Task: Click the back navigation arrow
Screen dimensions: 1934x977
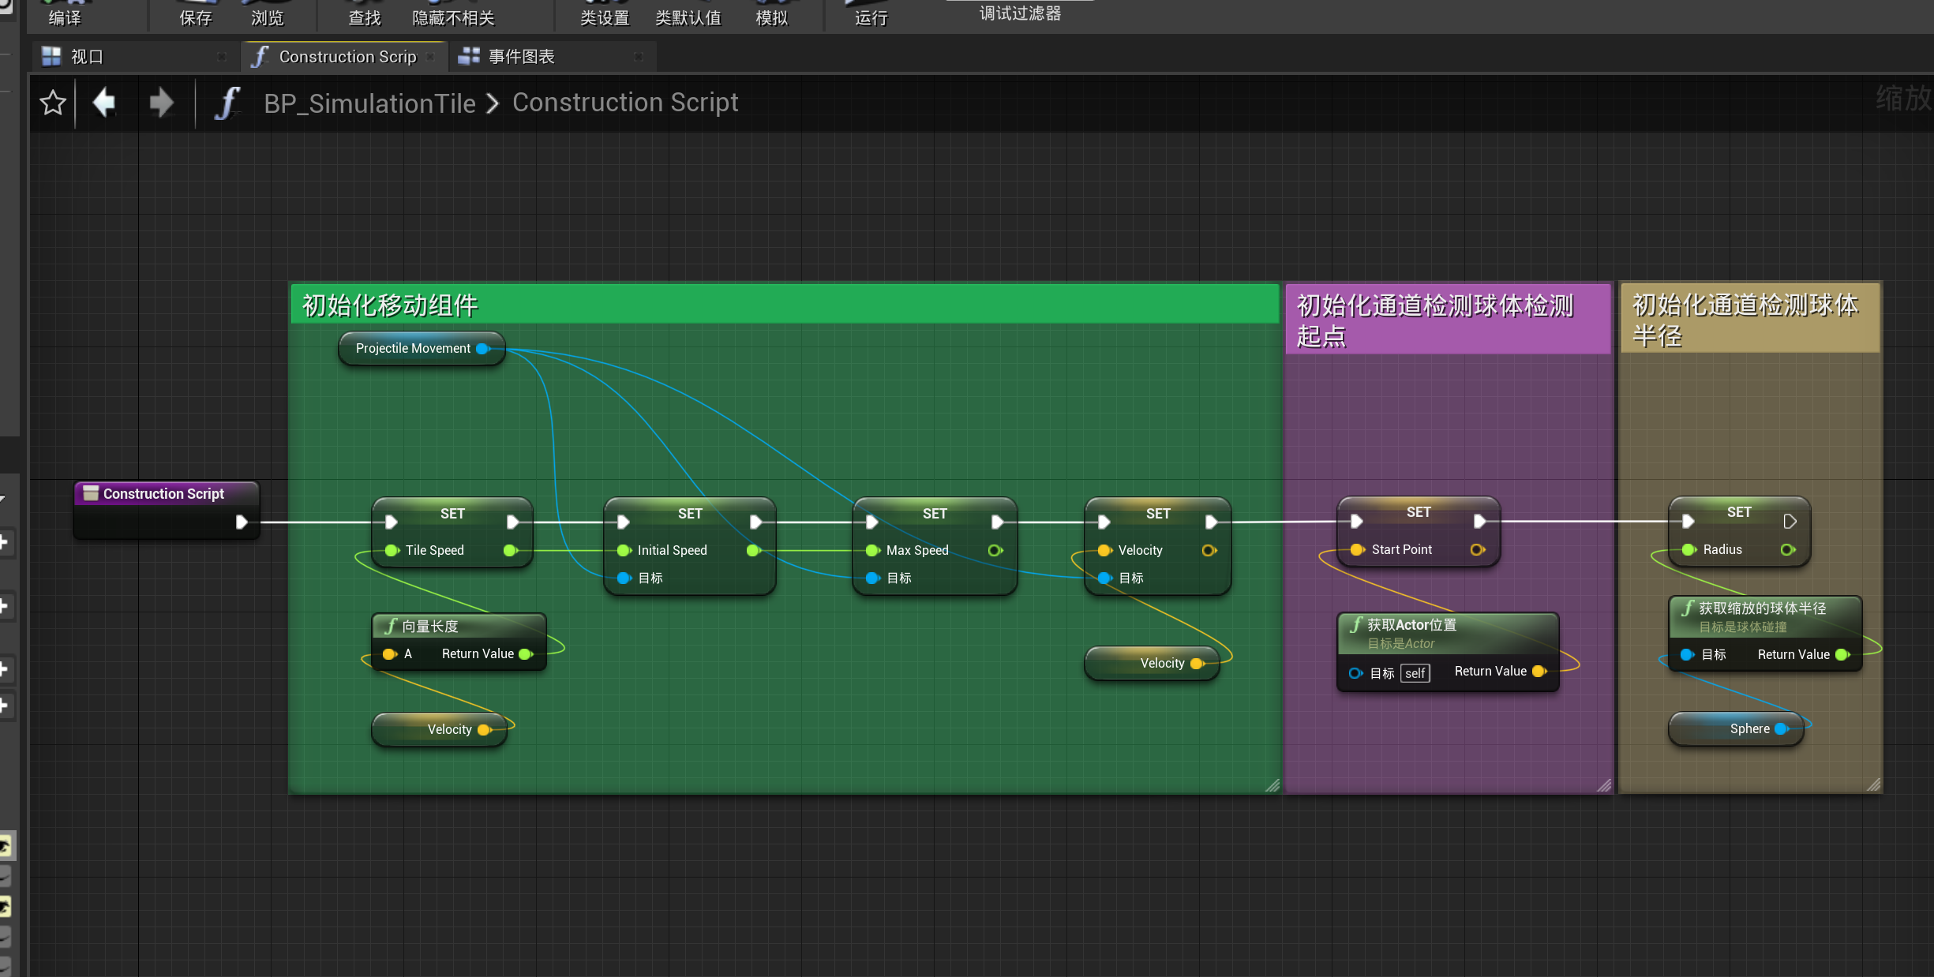Action: [x=103, y=103]
